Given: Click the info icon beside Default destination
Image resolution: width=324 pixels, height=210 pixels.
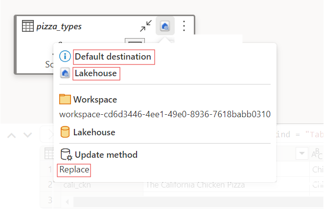Looking at the screenshot, I should [65, 56].
